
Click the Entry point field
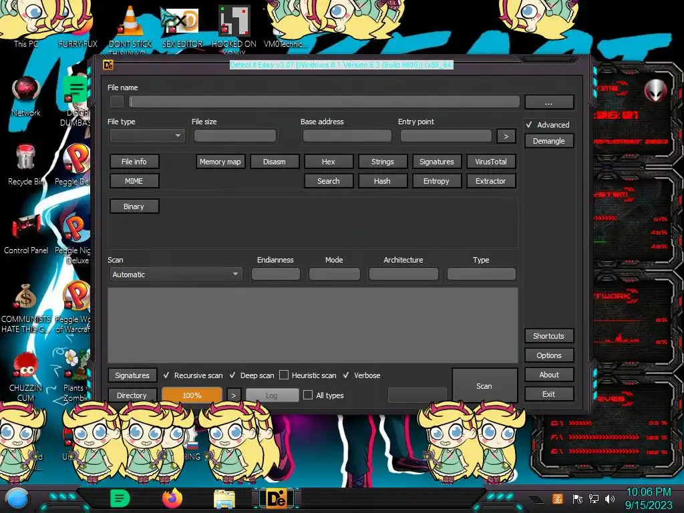coord(446,136)
